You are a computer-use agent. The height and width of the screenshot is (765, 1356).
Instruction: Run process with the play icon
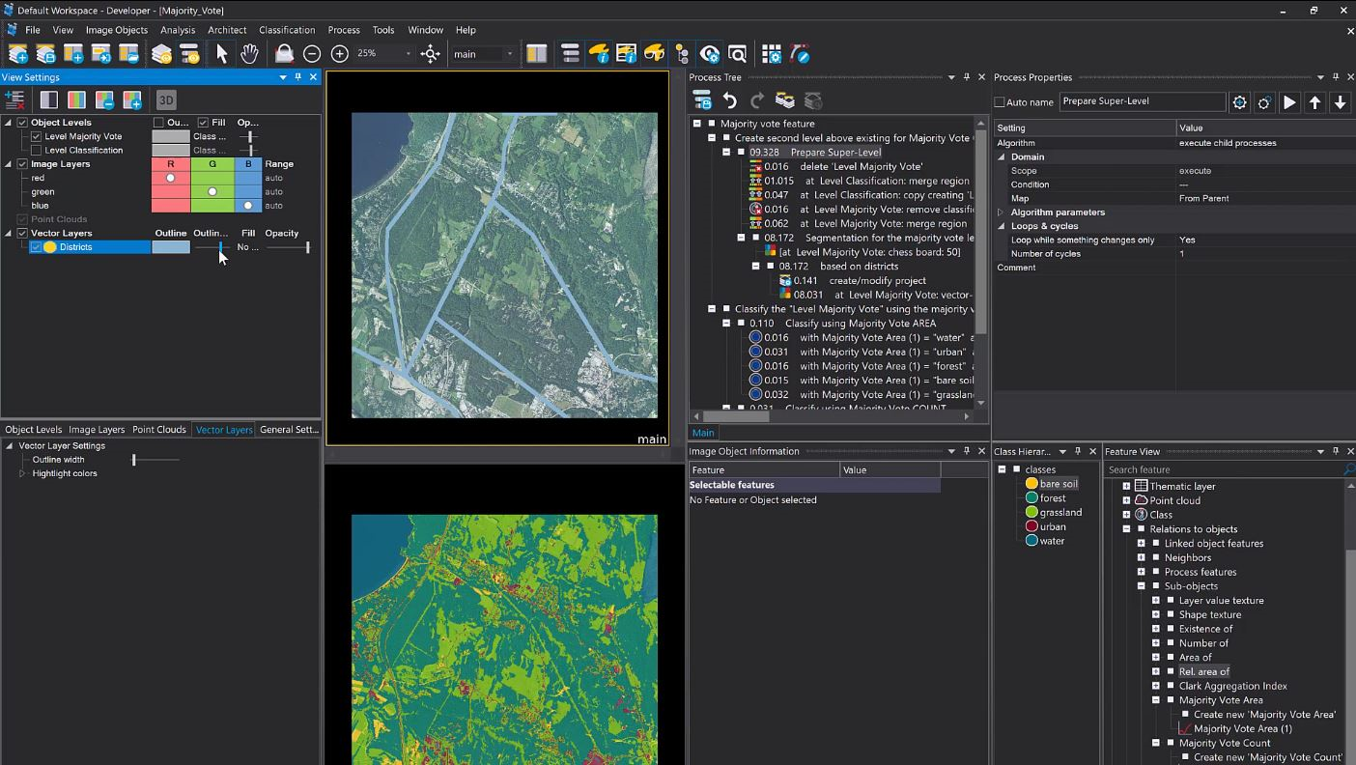pyautogui.click(x=1289, y=102)
